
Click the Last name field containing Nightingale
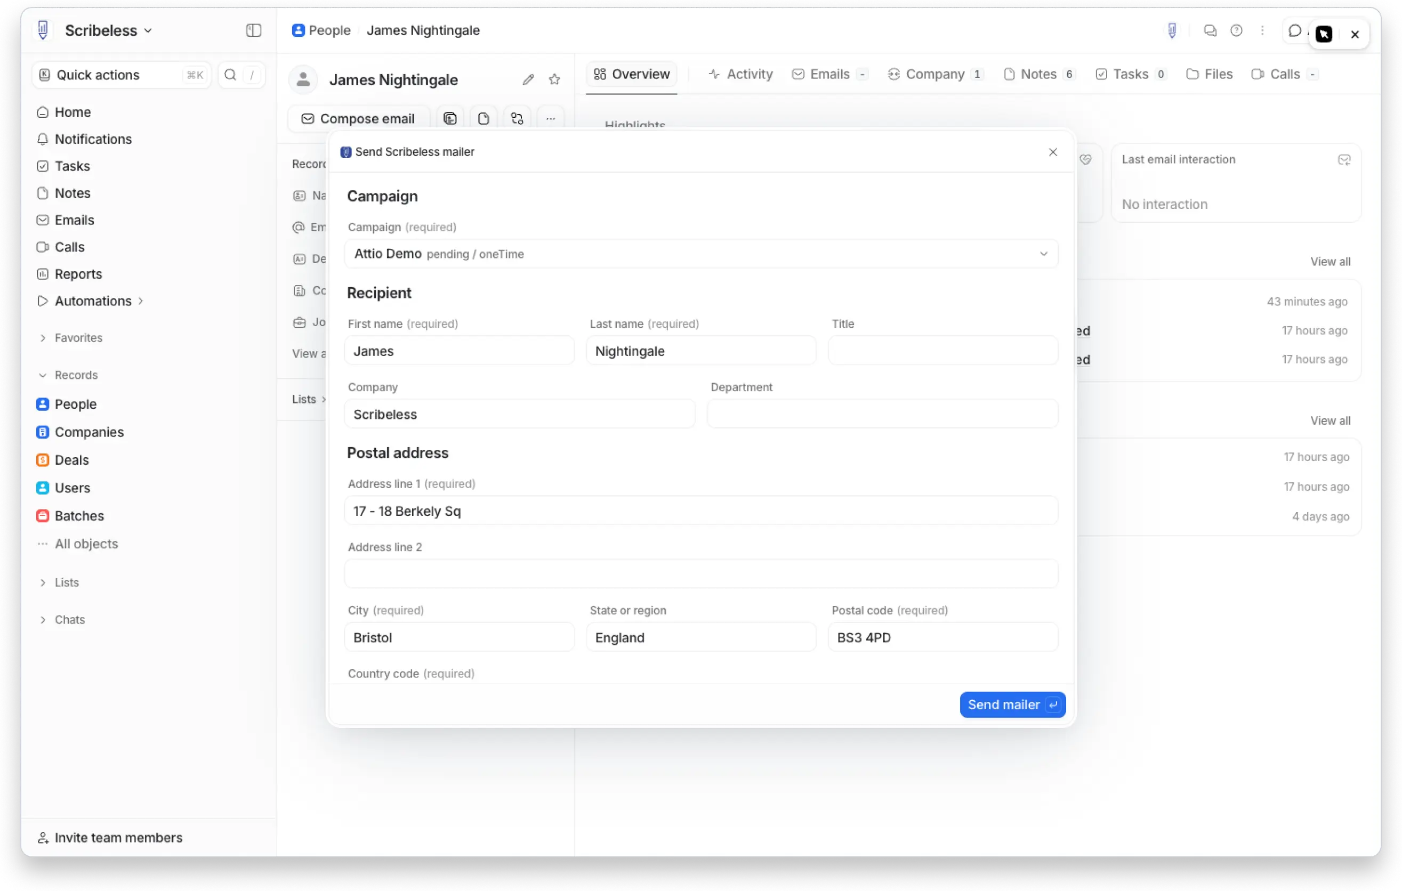(x=701, y=351)
